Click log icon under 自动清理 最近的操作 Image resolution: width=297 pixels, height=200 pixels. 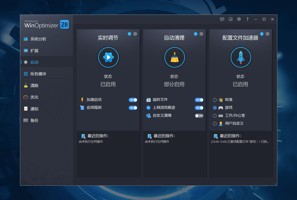pos(149,136)
